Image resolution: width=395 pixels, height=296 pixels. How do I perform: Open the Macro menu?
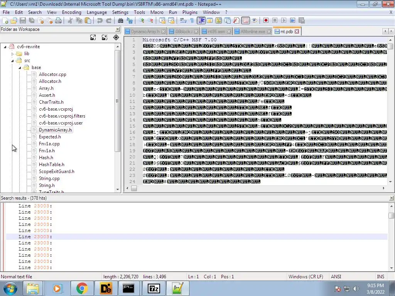(157, 12)
